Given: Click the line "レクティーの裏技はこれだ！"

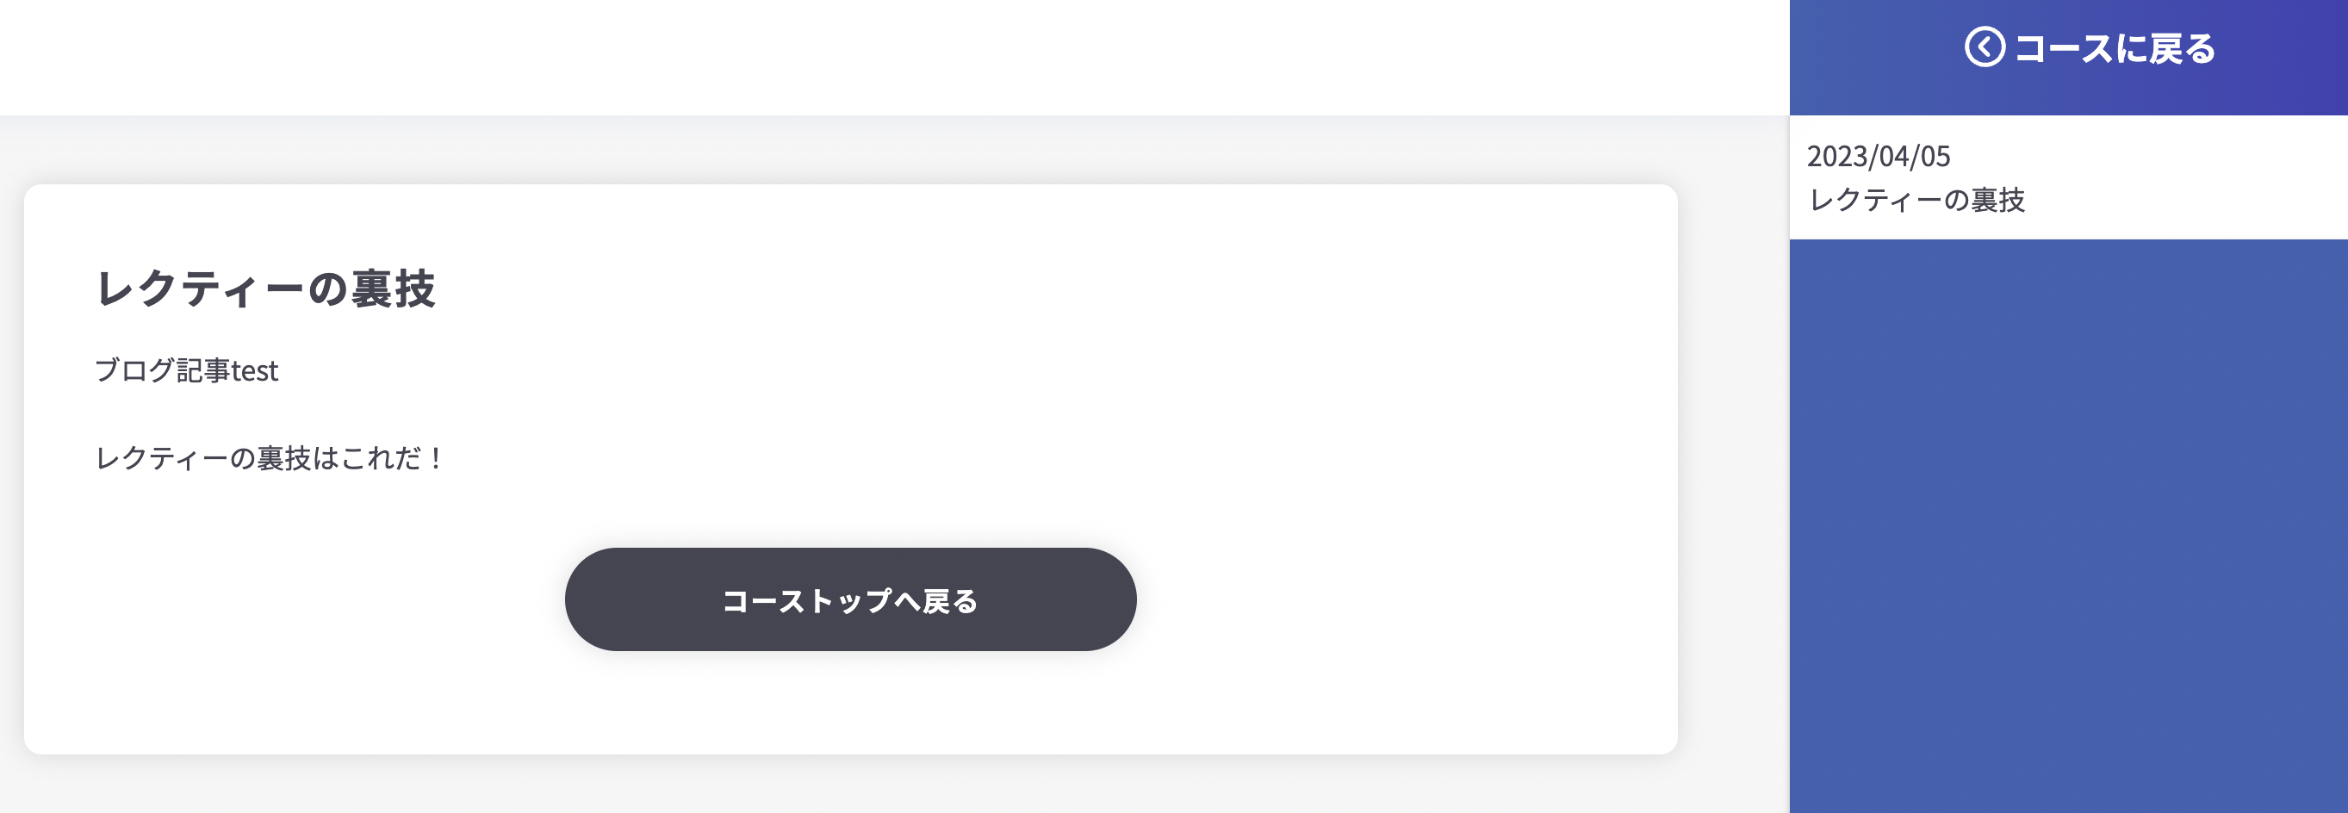Looking at the screenshot, I should (x=269, y=458).
